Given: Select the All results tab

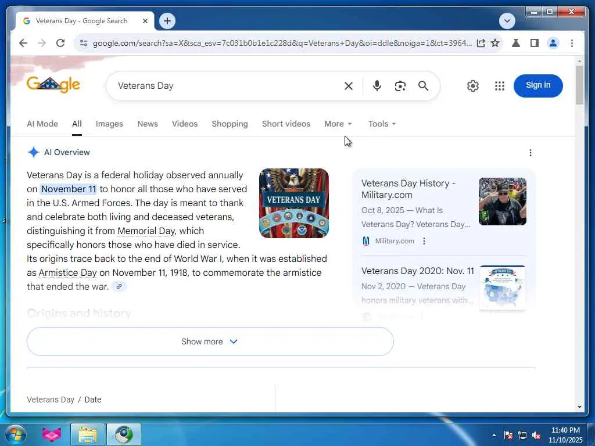Looking at the screenshot, I should 77,124.
